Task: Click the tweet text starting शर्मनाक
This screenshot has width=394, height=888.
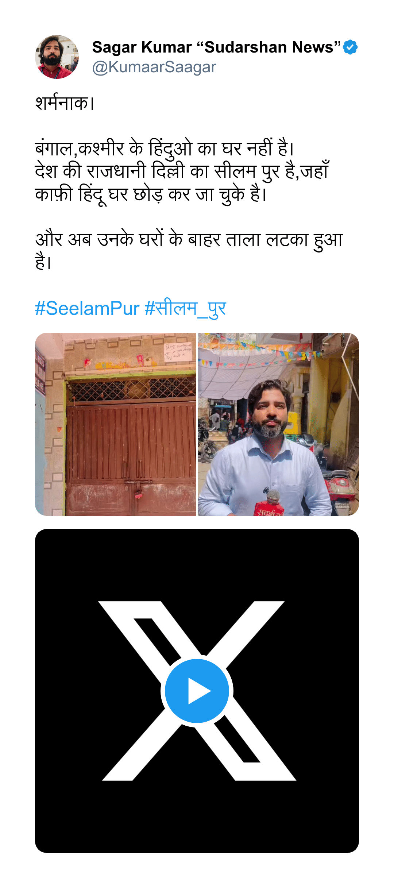Action: point(65,103)
